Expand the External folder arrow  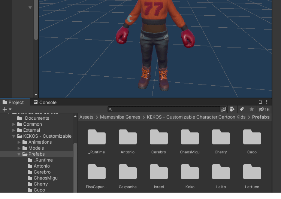pos(13,130)
